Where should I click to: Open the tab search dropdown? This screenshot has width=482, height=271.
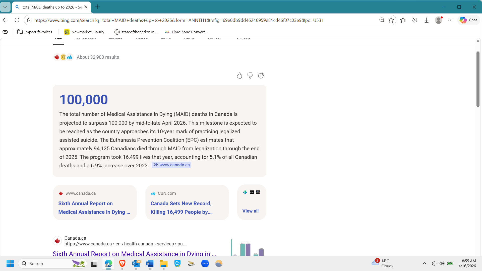pyautogui.click(x=5, y=7)
